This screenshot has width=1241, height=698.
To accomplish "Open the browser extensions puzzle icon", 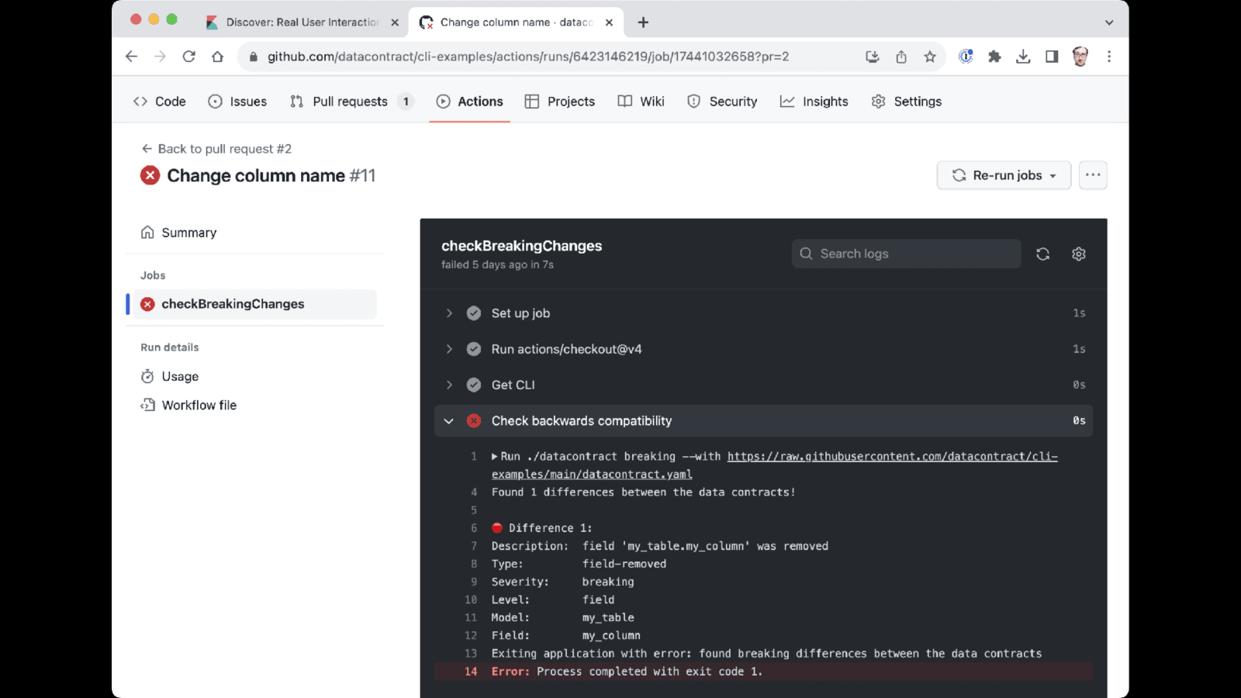I will point(994,57).
